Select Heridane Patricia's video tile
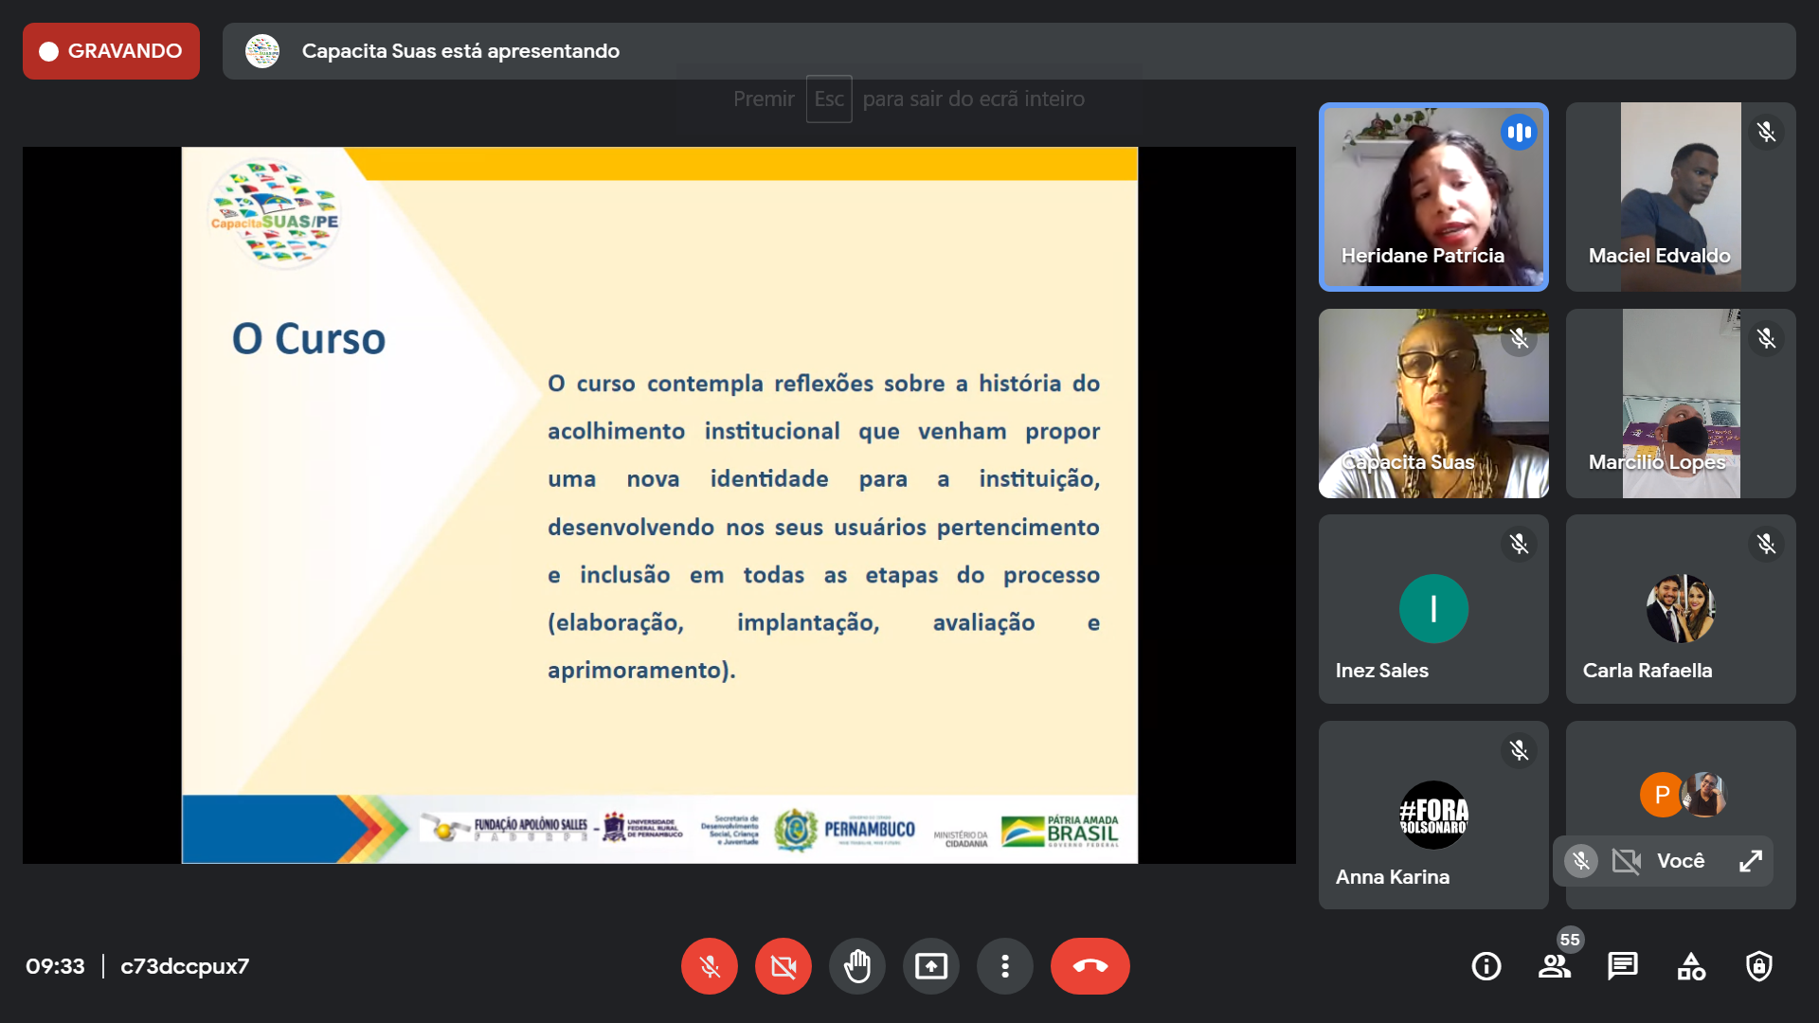Screen dimensions: 1819x1023 (x=1432, y=197)
